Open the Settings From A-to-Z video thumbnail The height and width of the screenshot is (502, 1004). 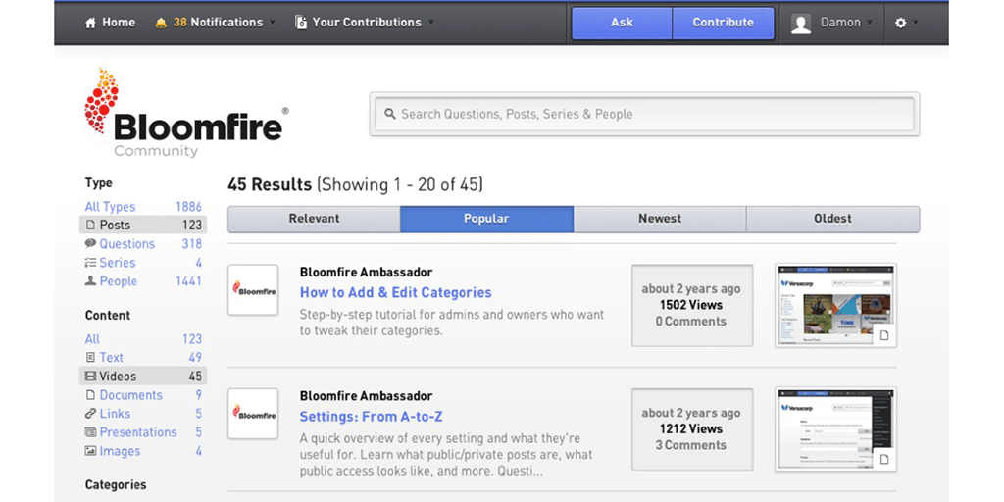pos(835,429)
